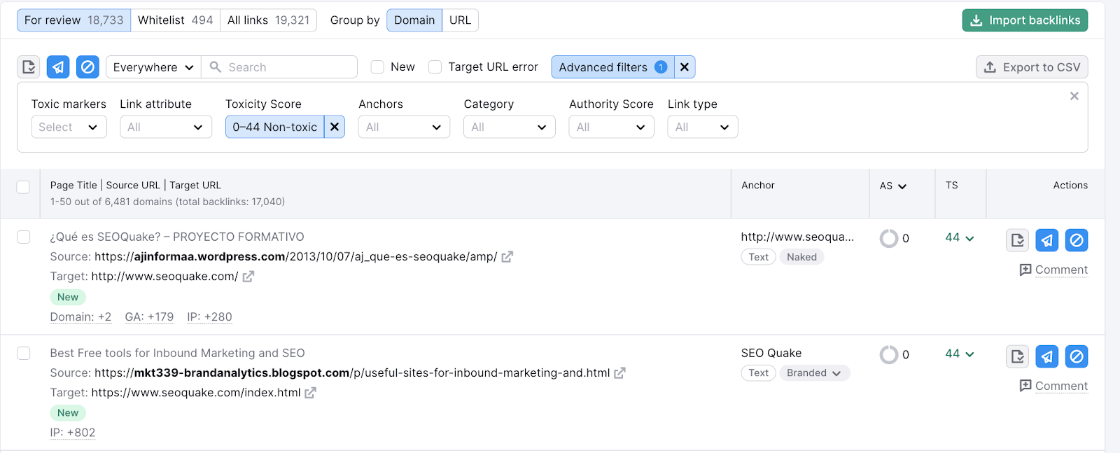Click the Authority Score ring in the mkt339 row

click(x=889, y=355)
